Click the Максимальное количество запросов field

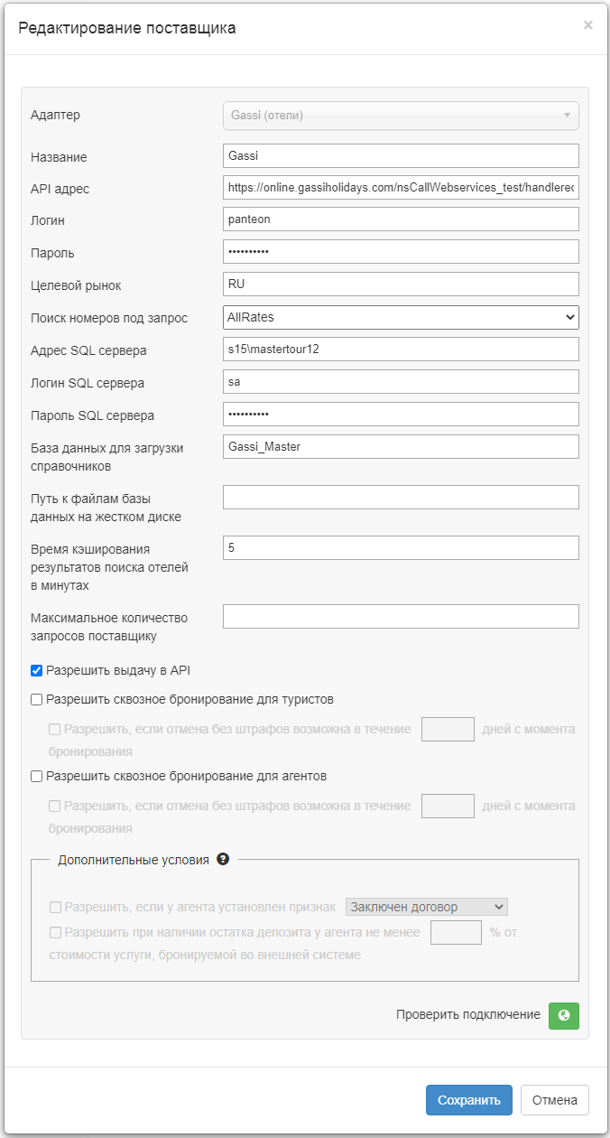(x=401, y=617)
